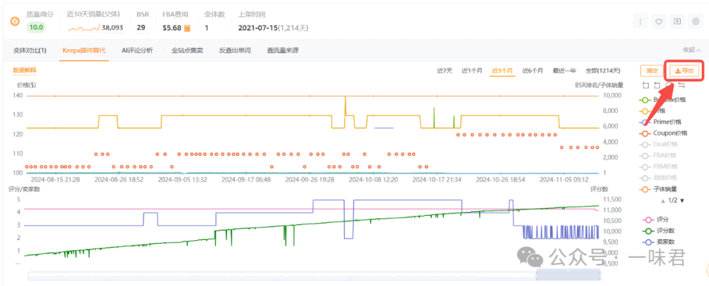The height and width of the screenshot is (286, 709).
Task: Click the video play icon button
Action: coord(677,22)
